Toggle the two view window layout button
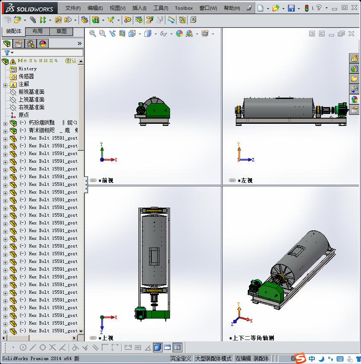This screenshot has width=361, height=364. (167, 347)
